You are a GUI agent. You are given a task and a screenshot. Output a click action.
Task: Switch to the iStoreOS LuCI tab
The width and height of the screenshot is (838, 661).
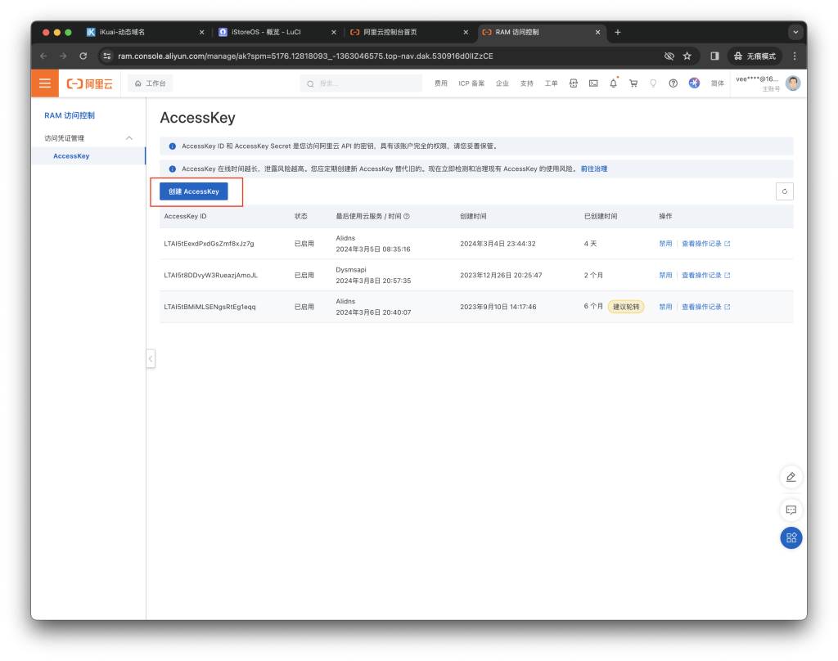(x=274, y=32)
